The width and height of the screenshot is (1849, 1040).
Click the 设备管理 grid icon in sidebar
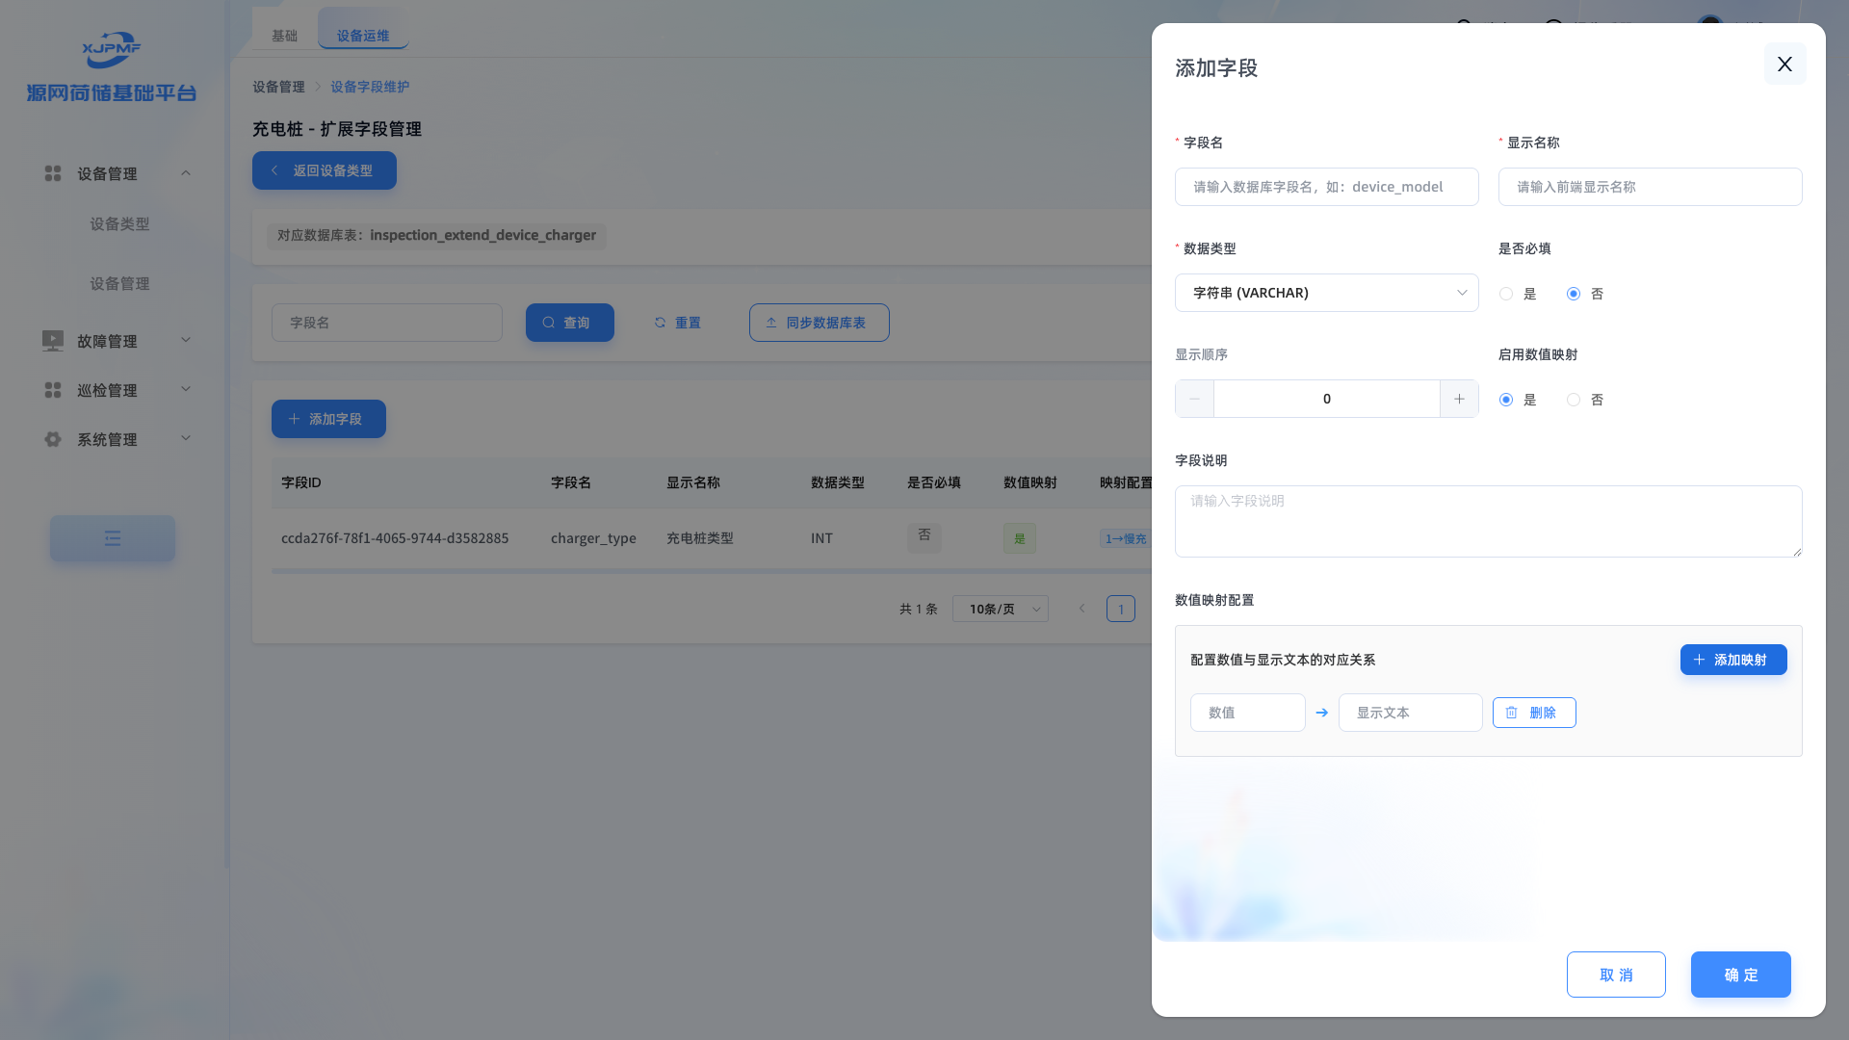coord(53,173)
